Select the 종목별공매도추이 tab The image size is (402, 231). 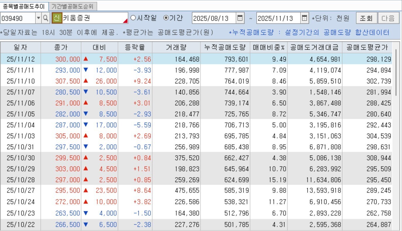(x=24, y=6)
